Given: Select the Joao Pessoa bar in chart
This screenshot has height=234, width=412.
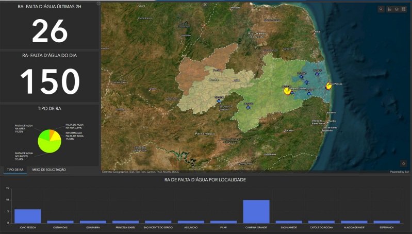Looking at the screenshot, I should 27,216.
